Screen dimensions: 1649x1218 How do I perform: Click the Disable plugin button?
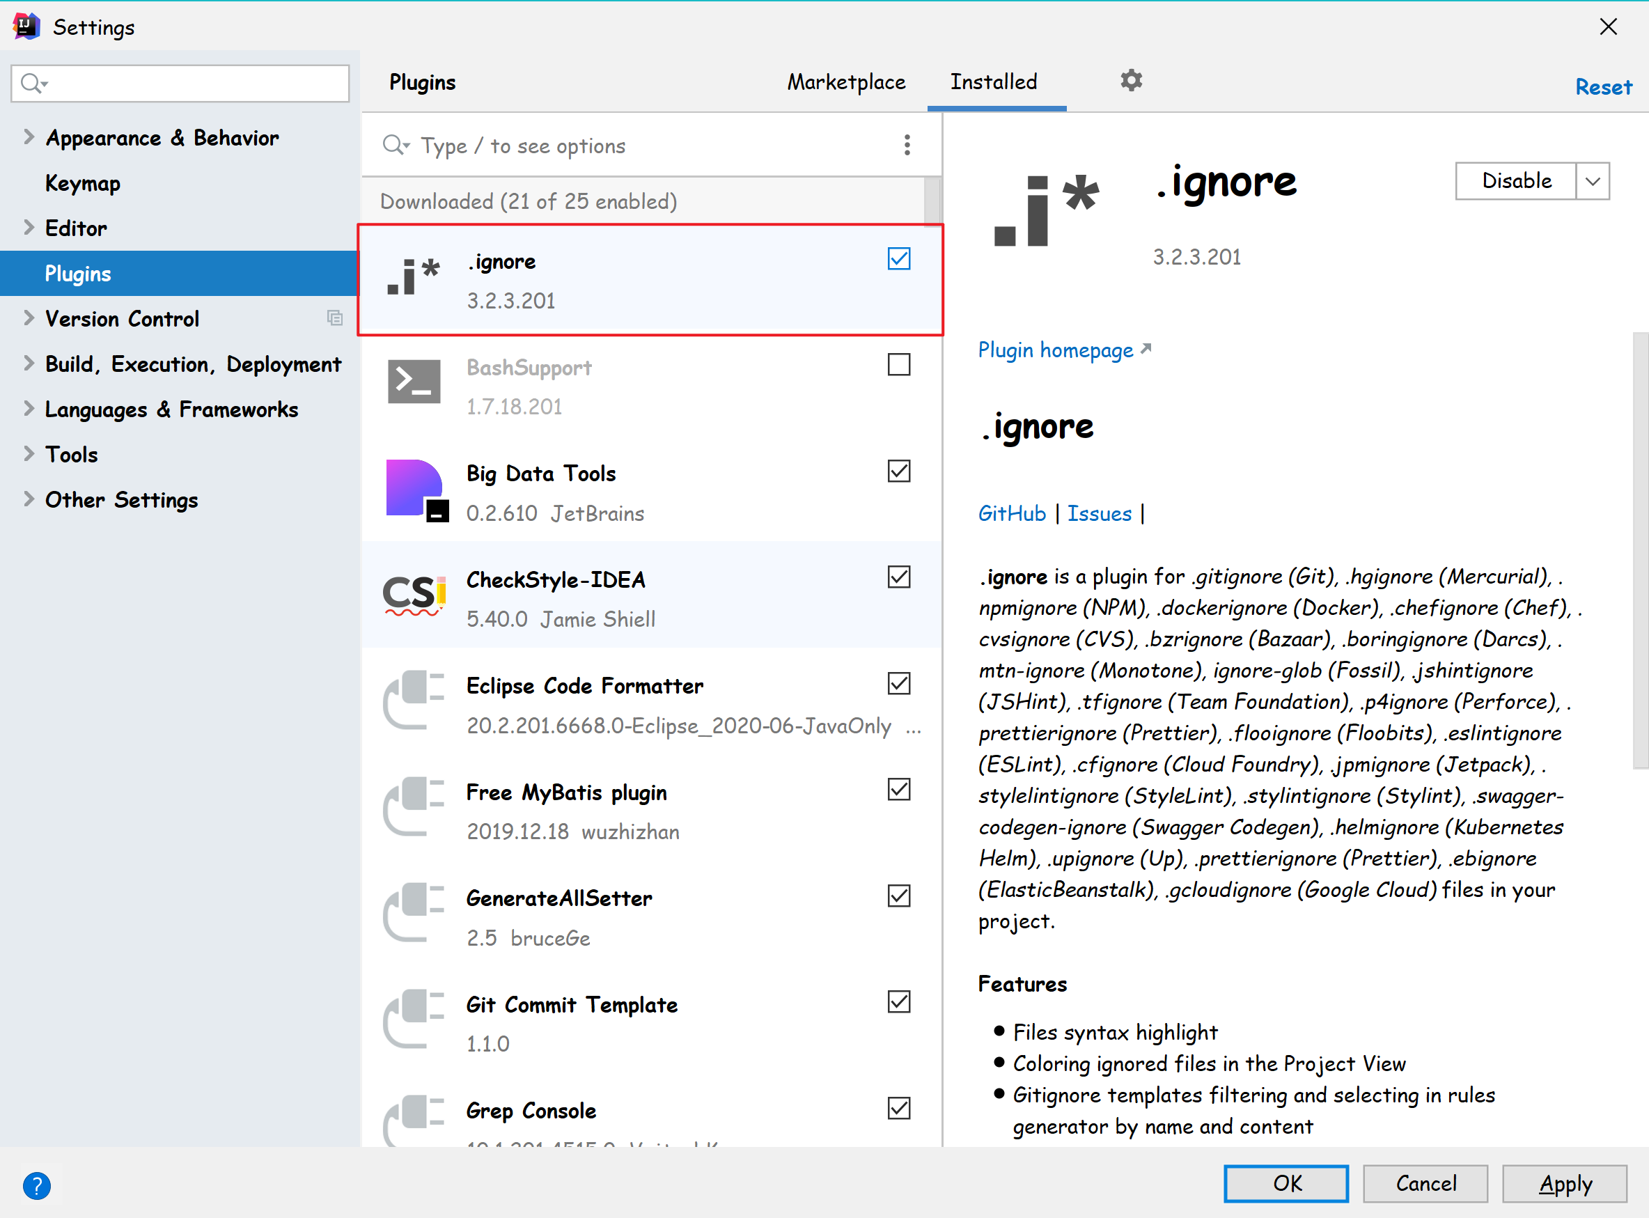[x=1516, y=181]
